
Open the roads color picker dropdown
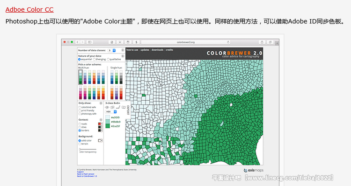100,124
